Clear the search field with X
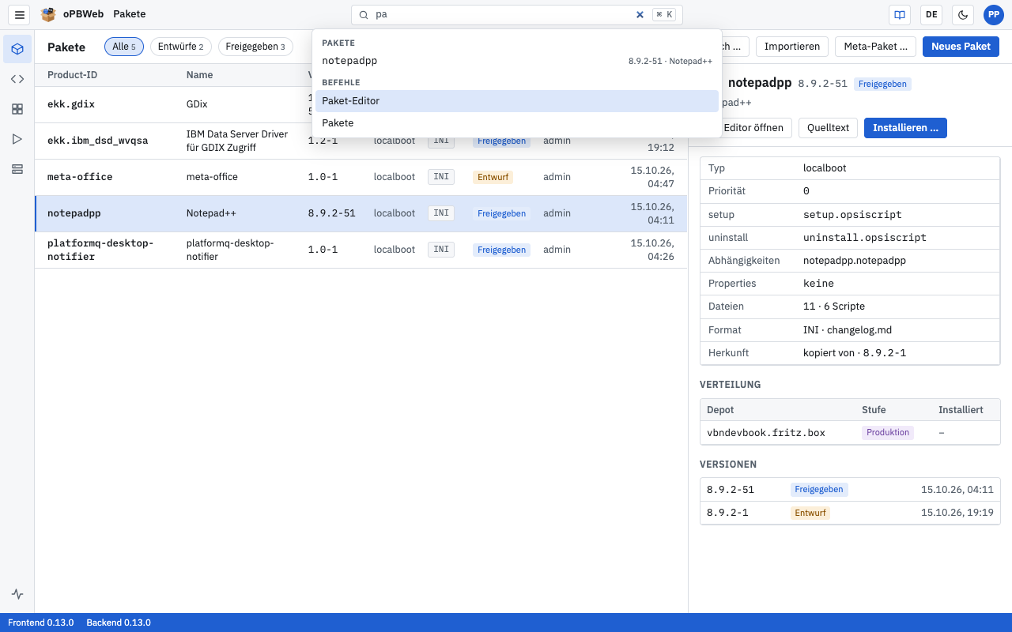The width and height of the screenshot is (1012, 632). (640, 14)
